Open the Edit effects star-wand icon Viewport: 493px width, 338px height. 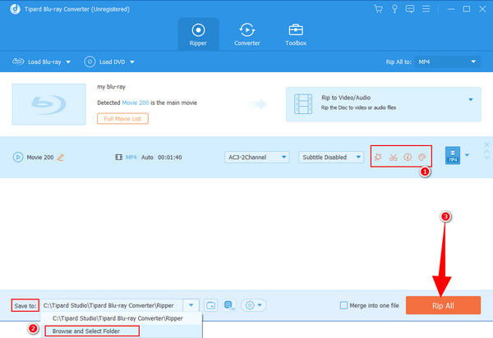tap(378, 157)
